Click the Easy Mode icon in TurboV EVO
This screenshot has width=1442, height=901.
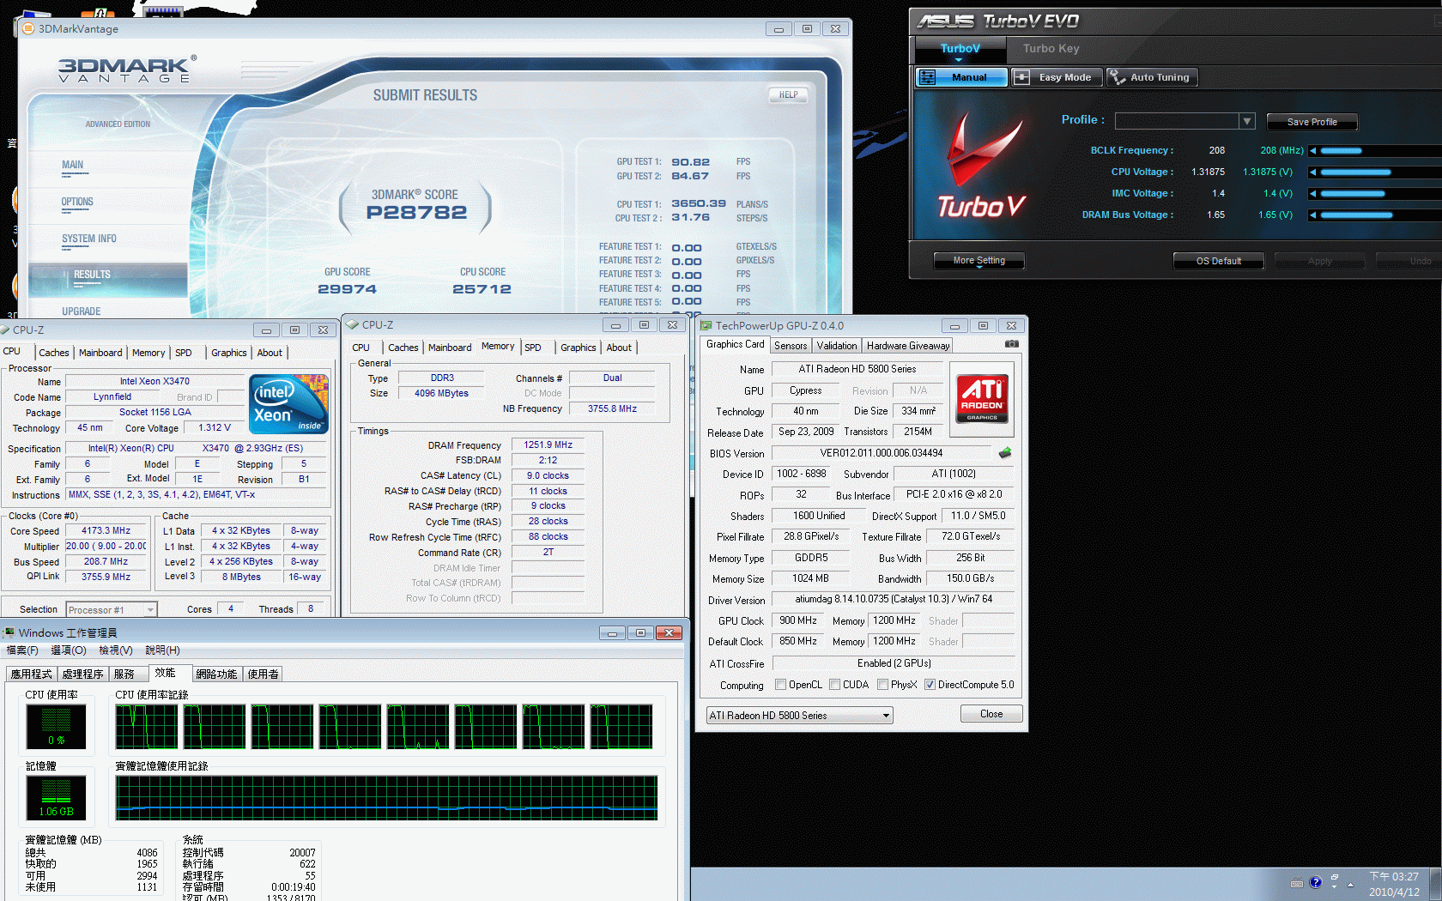[x=1021, y=77]
